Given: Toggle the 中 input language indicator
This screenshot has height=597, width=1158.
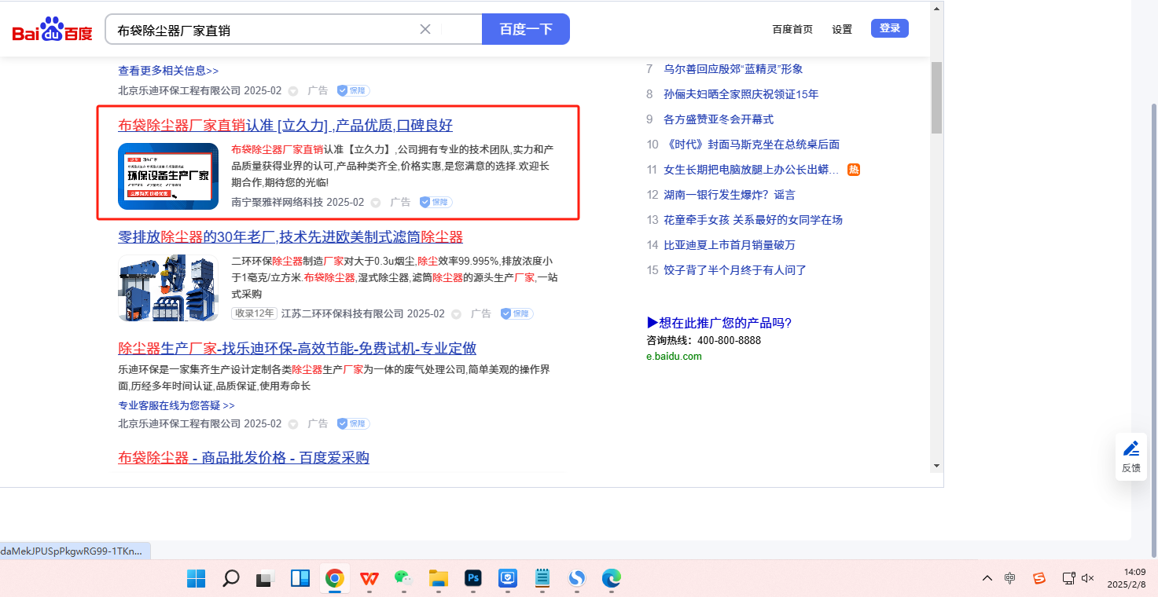Looking at the screenshot, I should tap(1010, 578).
